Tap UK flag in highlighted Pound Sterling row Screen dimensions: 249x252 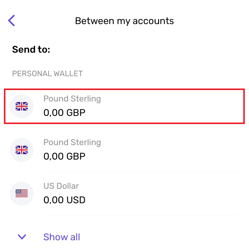pos(22,106)
